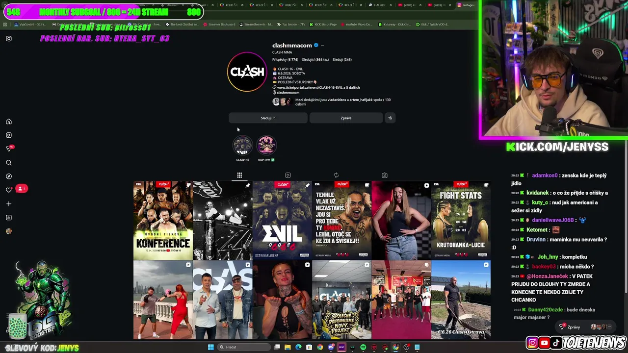Switch to the posts grid tab

[239, 175]
